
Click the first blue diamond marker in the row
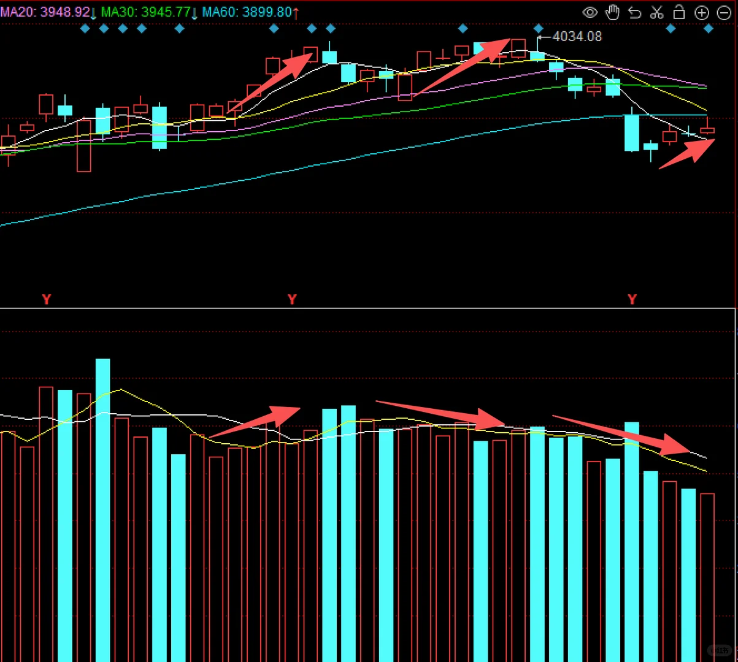coord(85,29)
